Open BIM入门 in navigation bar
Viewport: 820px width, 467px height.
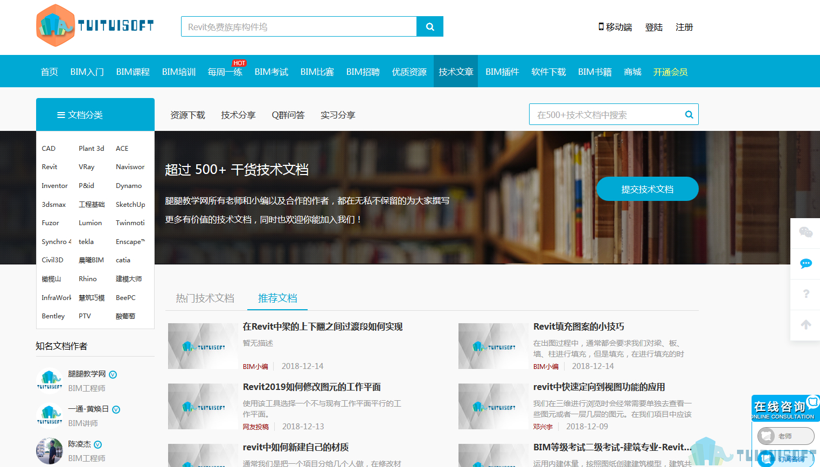pyautogui.click(x=87, y=72)
